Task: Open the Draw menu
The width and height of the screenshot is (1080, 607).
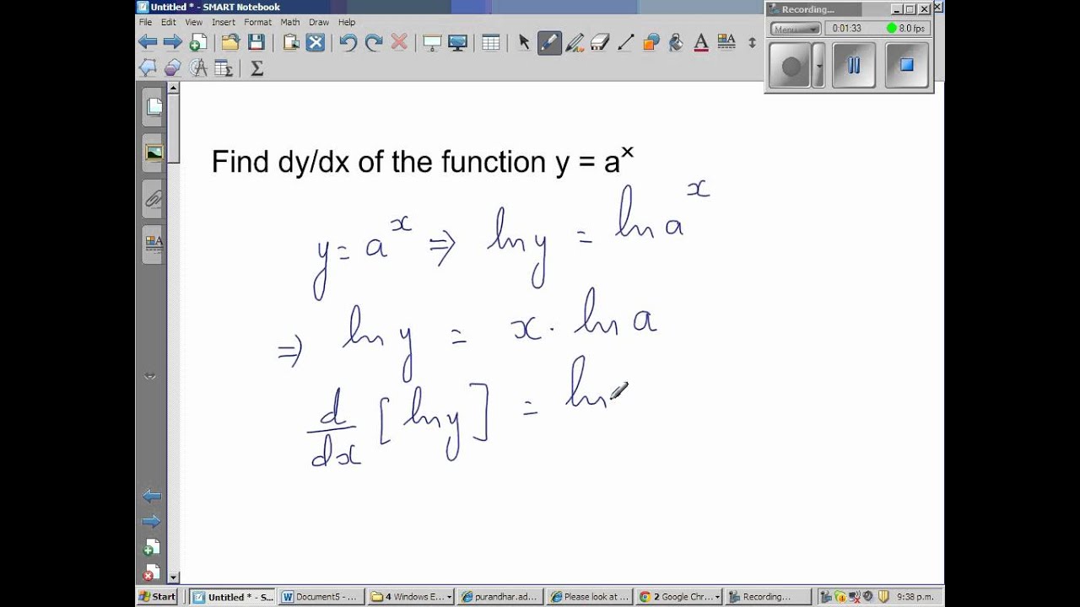Action: point(319,22)
